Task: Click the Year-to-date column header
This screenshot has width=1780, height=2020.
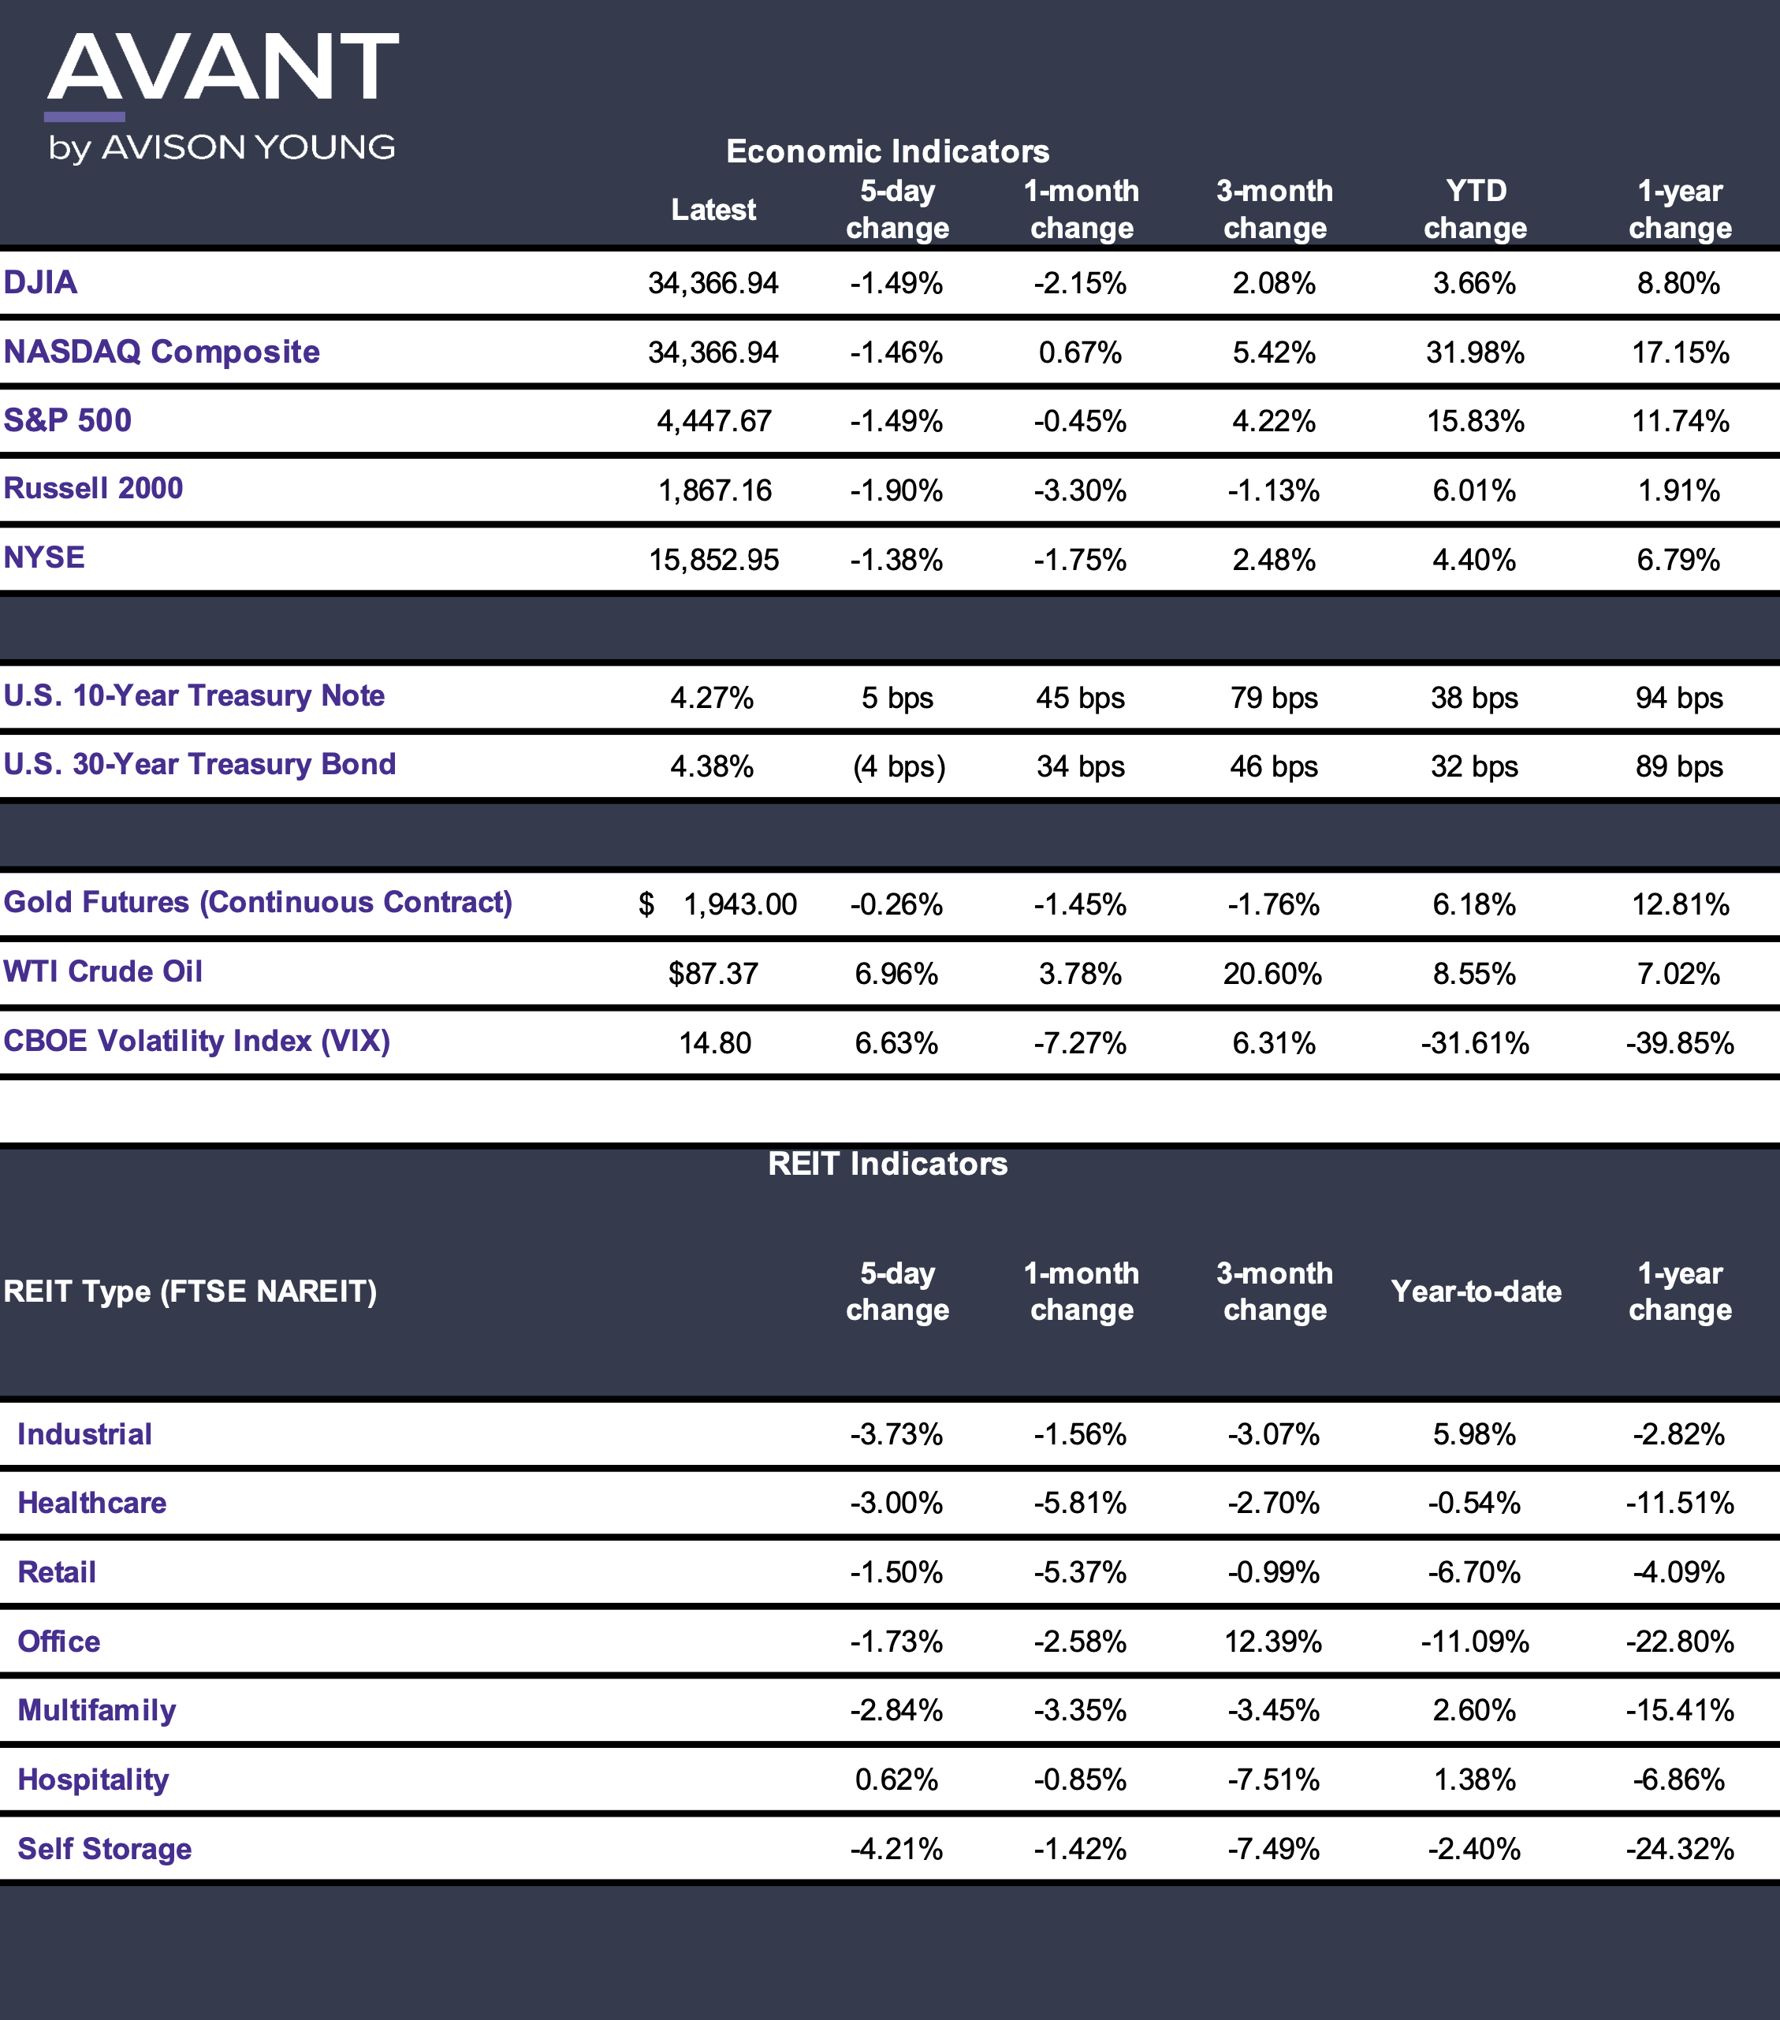Action: tap(1476, 1291)
